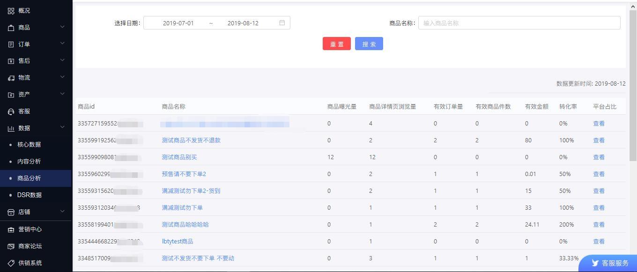The height and width of the screenshot is (272, 637).
Task: Click the 客服 headset icon in sidebar
Action: click(11, 111)
